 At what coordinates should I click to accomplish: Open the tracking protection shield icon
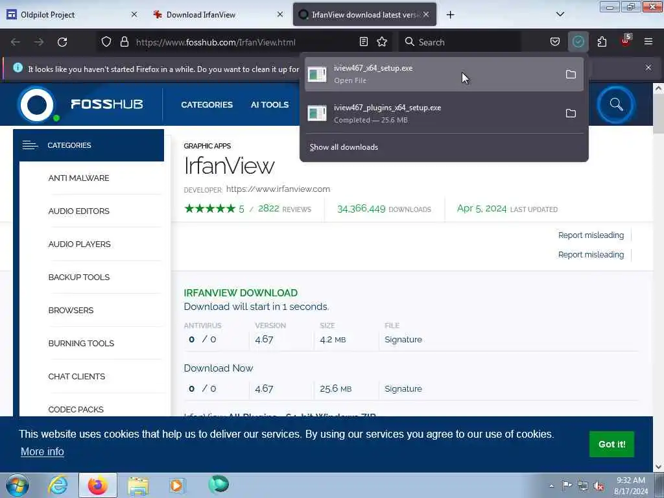106,41
